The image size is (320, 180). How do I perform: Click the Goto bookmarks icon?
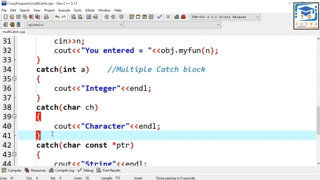tap(18, 24)
